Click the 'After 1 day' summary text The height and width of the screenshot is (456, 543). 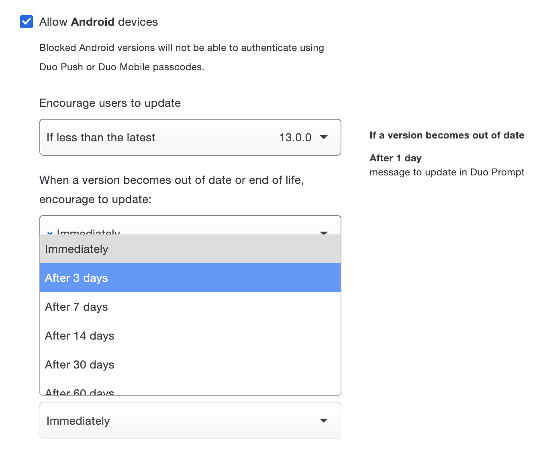pyautogui.click(x=395, y=158)
